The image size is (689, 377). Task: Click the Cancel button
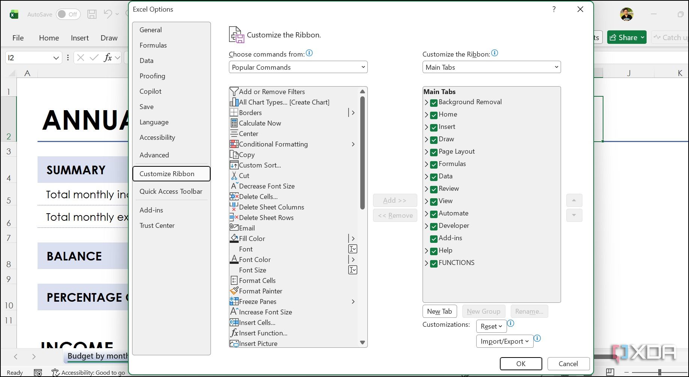click(x=568, y=364)
